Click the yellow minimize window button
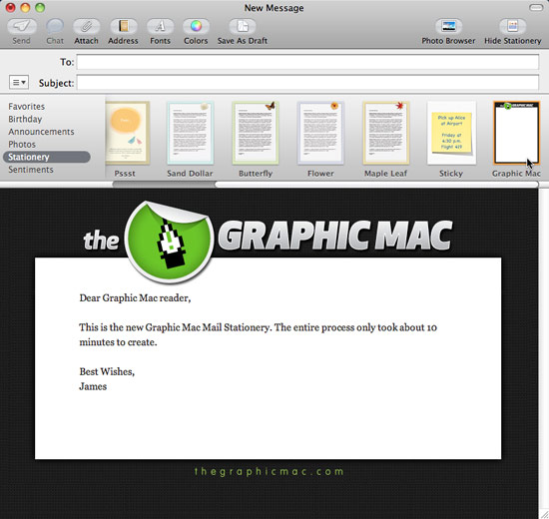 click(x=25, y=7)
